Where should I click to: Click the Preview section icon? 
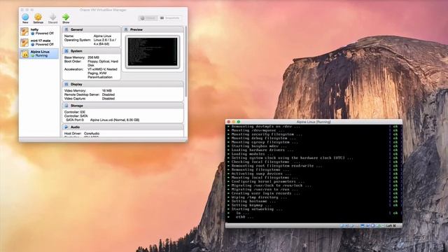126,29
